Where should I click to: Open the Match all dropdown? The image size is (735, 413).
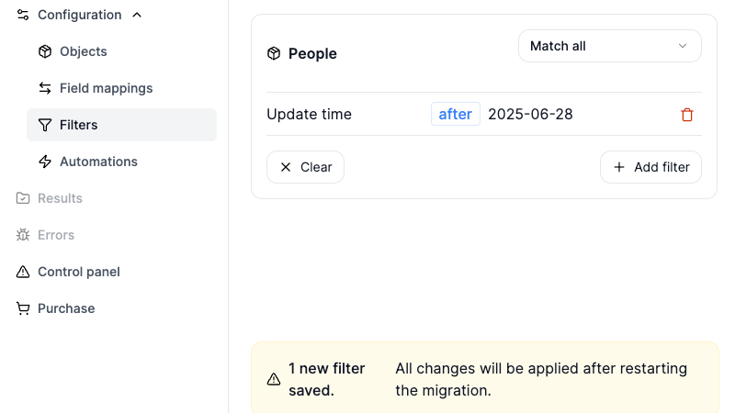pyautogui.click(x=609, y=46)
